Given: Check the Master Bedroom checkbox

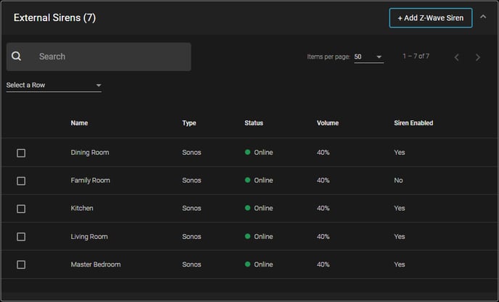Looking at the screenshot, I should (21, 264).
